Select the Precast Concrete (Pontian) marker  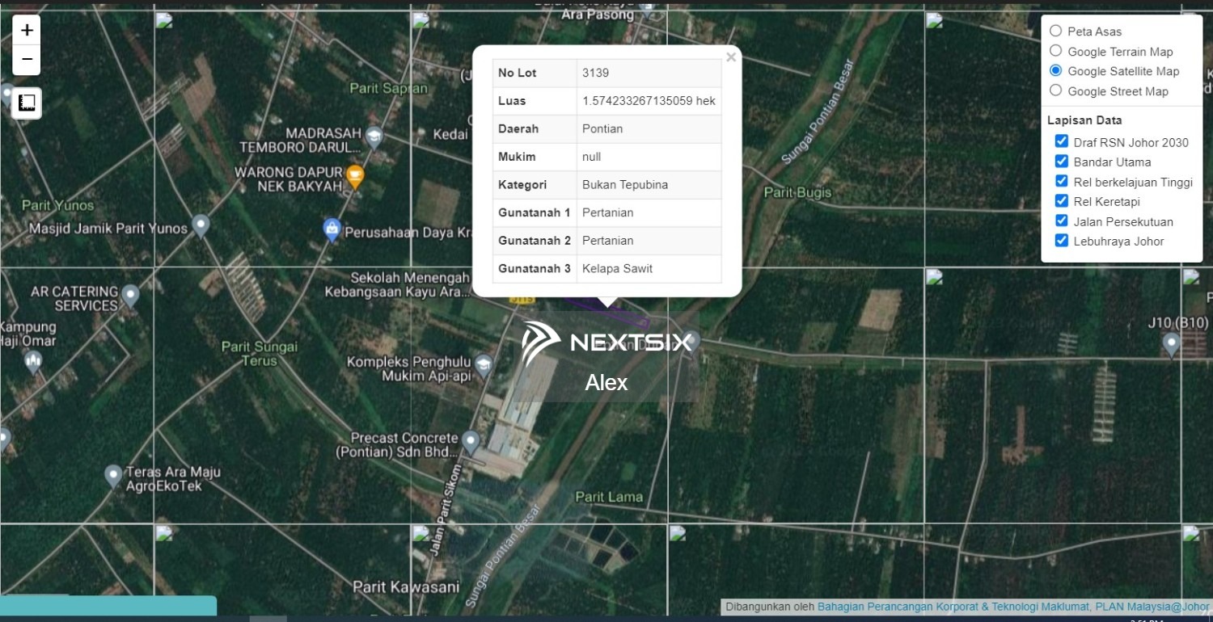tap(471, 440)
